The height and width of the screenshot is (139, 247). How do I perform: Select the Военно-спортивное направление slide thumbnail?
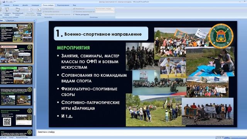pyautogui.click(x=16, y=32)
